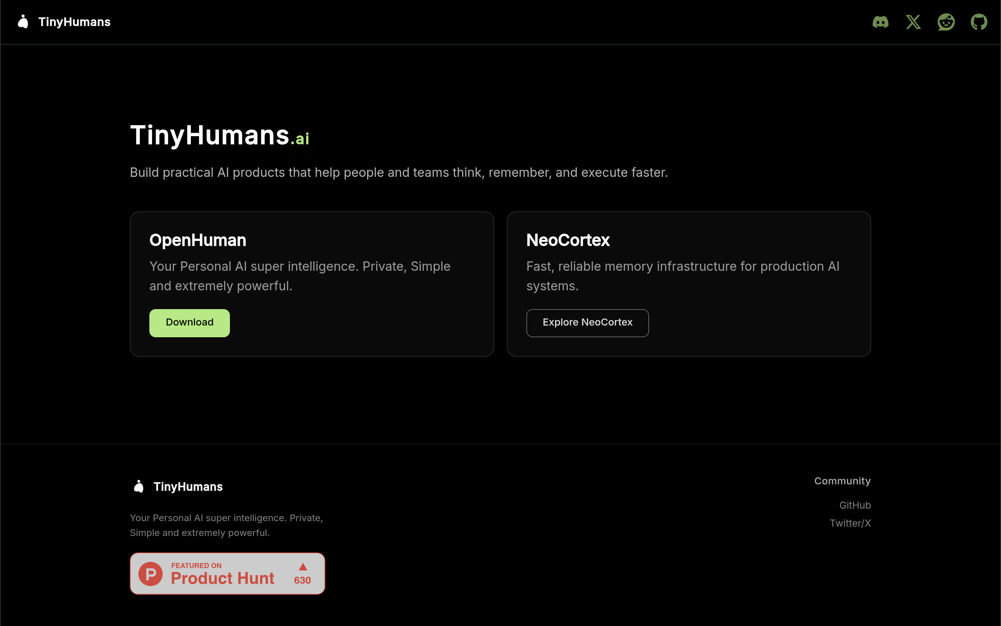
Task: Click the Product Hunt upvote triangle
Action: 303,567
